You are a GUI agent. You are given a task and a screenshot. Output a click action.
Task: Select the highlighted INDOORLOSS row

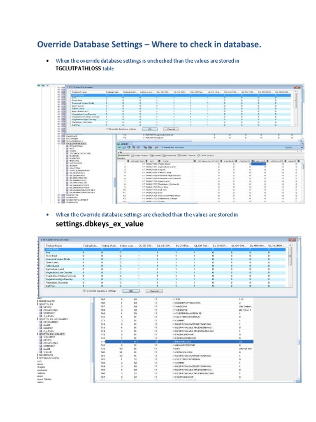coord(179,342)
